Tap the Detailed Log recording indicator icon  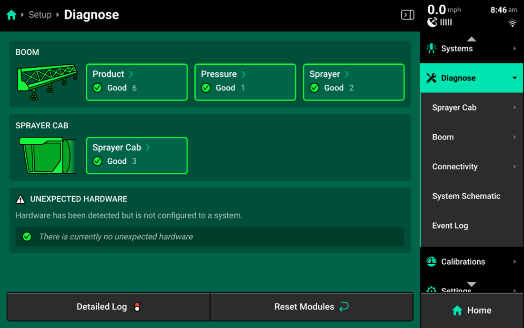[137, 307]
